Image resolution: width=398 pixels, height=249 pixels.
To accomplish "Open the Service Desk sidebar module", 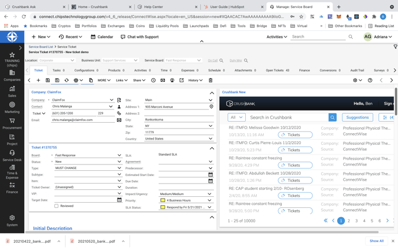I will (12, 156).
